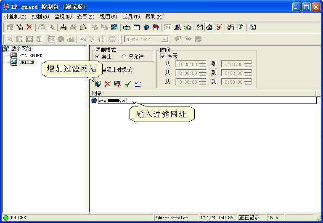This screenshot has height=223, width=323.
Task: Click the green checkmark apply icon
Action: (x=128, y=84)
